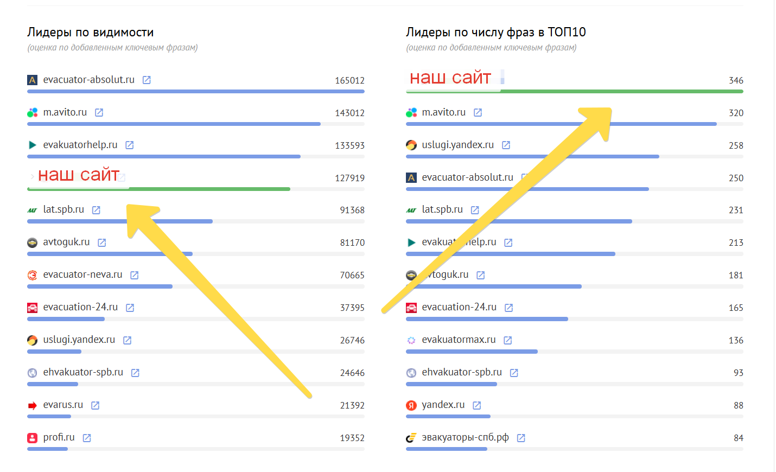776x472 pixels.
Task: Click visibility value 143012
Action: click(349, 113)
